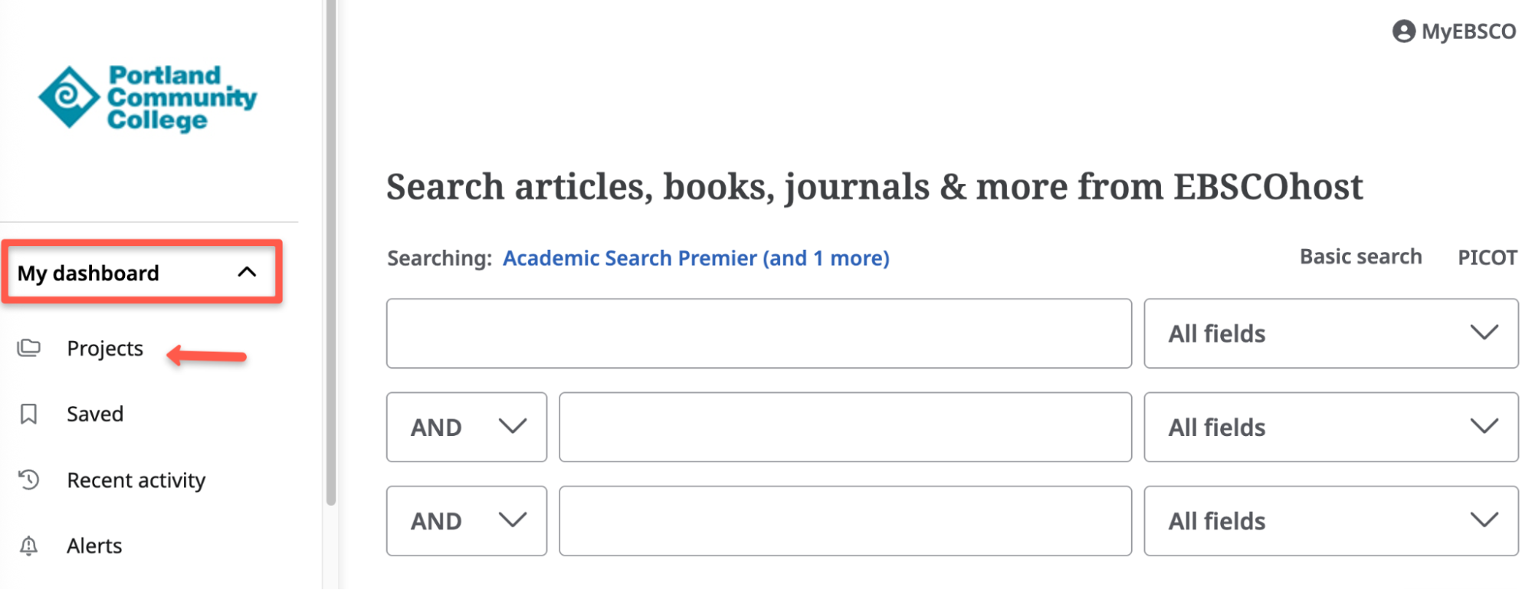The width and height of the screenshot is (1532, 590).
Task: Click Recent activity in the sidebar
Action: (x=136, y=480)
